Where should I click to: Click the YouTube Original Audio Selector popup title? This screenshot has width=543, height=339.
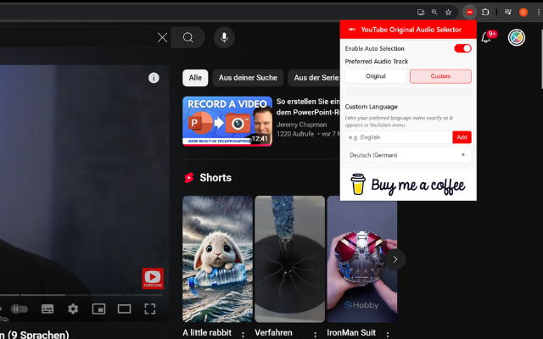pyautogui.click(x=411, y=30)
